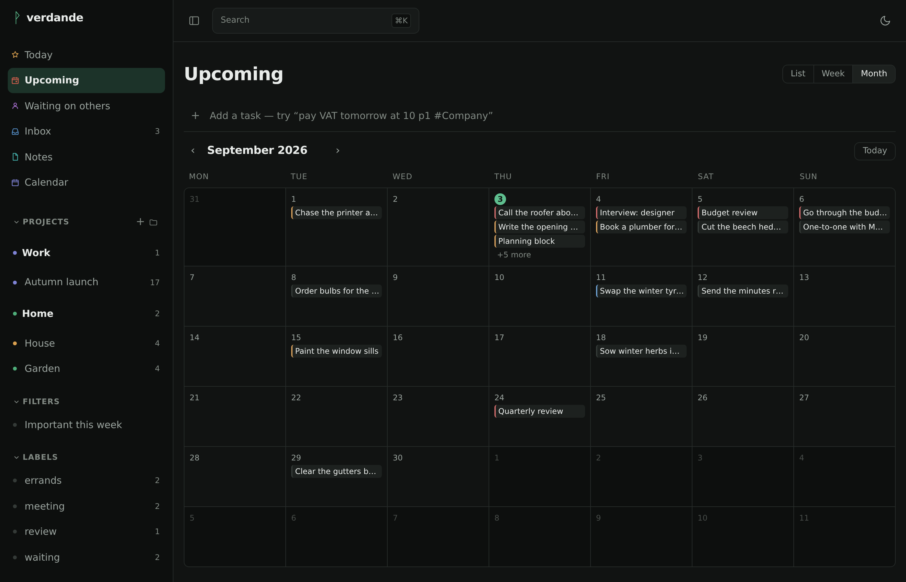Switch to List view
Screen dimensions: 906x582
(x=798, y=74)
